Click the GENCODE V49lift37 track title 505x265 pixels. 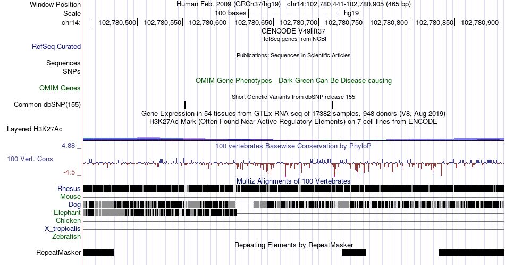tap(293, 31)
